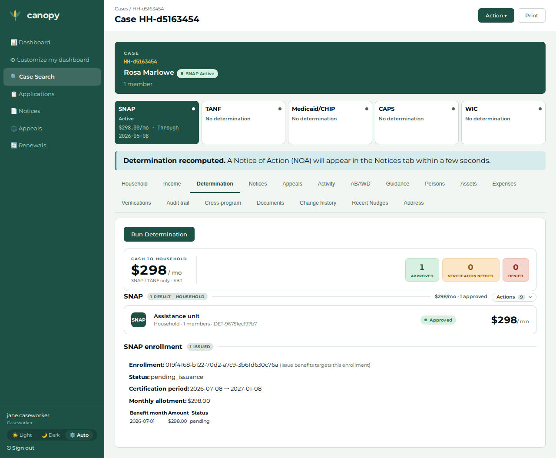Screen dimensions: 556x458
Task: Open the ABAWD tab
Action: 361,184
